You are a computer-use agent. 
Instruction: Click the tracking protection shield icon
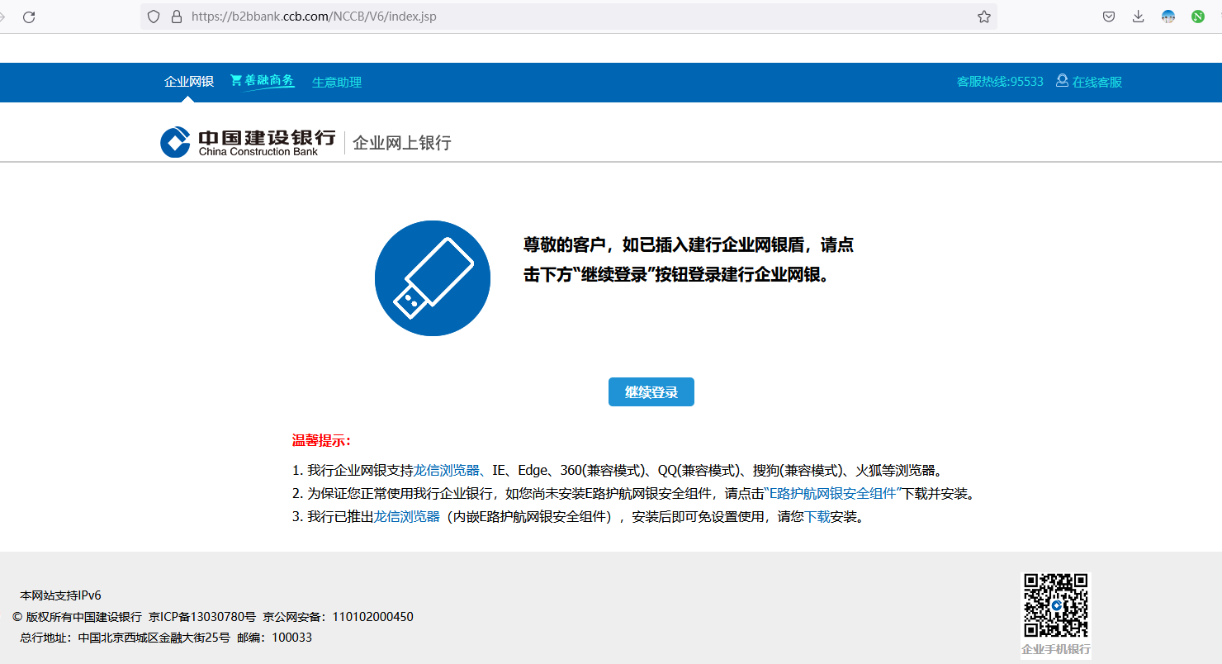pos(153,17)
